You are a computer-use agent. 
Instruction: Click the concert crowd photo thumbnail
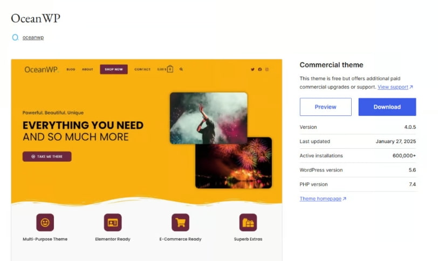click(x=208, y=118)
